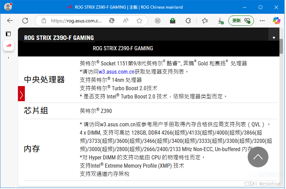Image resolution: width=286 pixels, height=189 pixels.
Task: View site info lock icon
Action: [44, 21]
